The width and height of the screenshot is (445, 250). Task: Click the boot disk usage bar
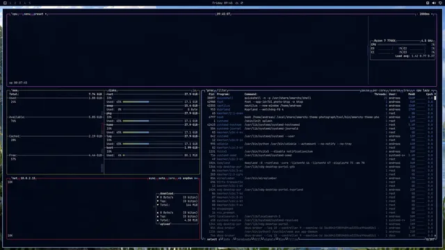click(x=153, y=156)
